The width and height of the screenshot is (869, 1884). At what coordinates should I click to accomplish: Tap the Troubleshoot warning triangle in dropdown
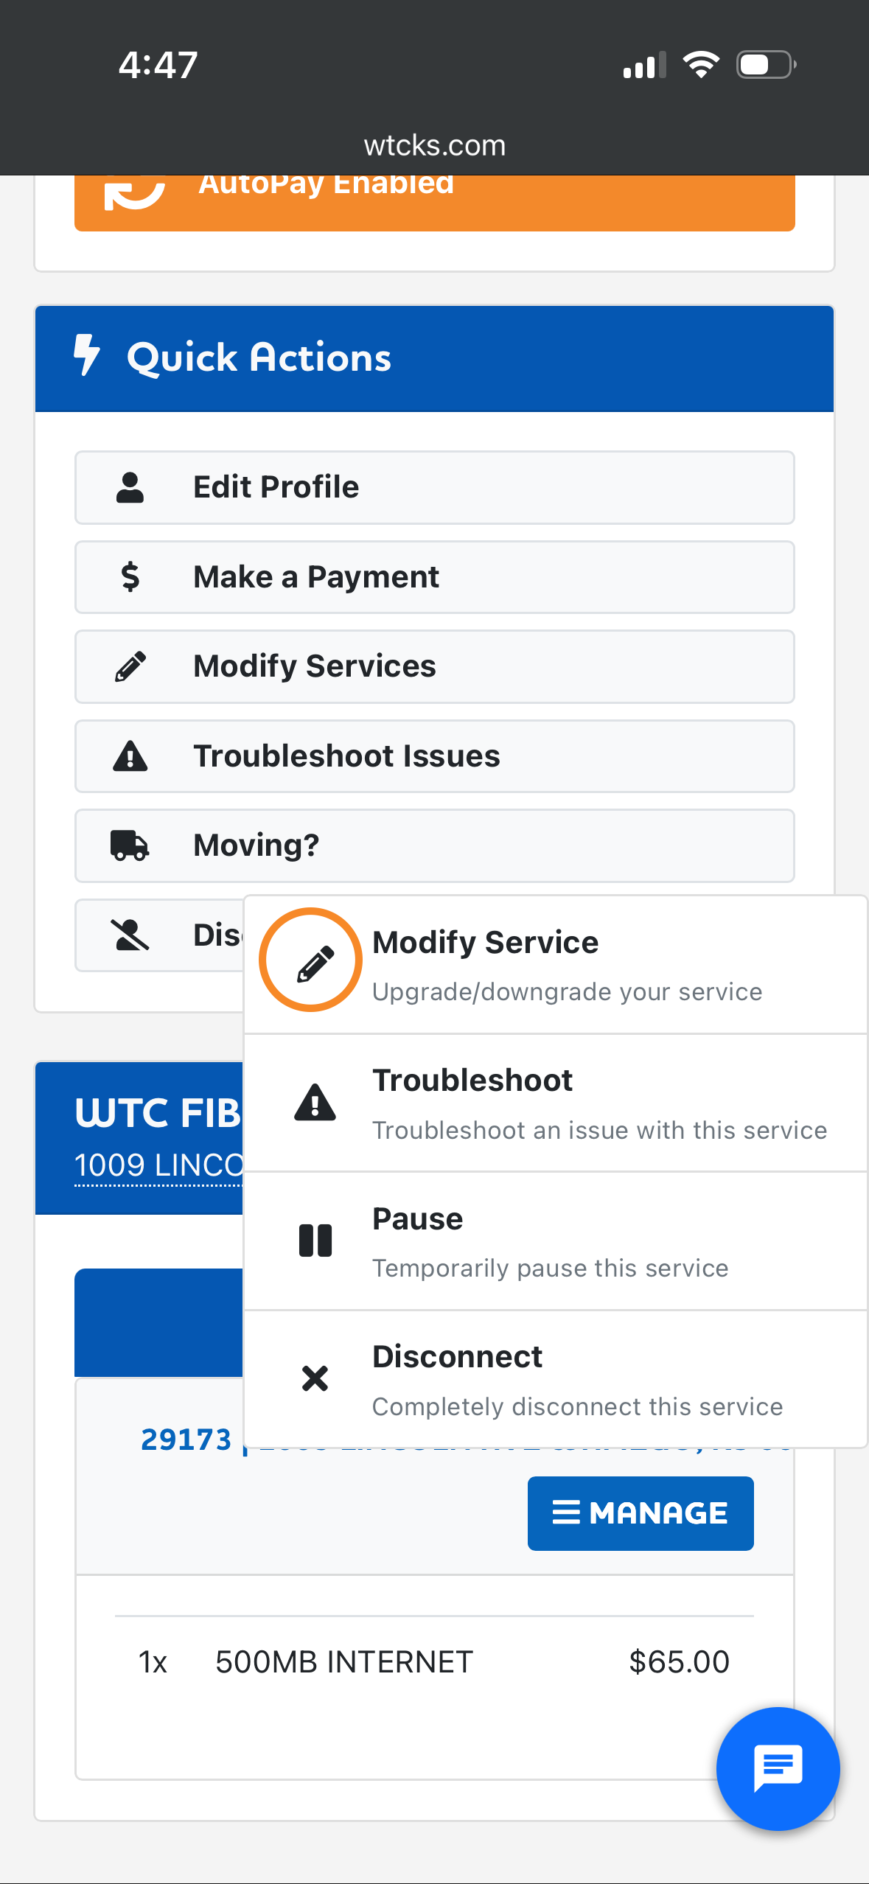tap(315, 1103)
